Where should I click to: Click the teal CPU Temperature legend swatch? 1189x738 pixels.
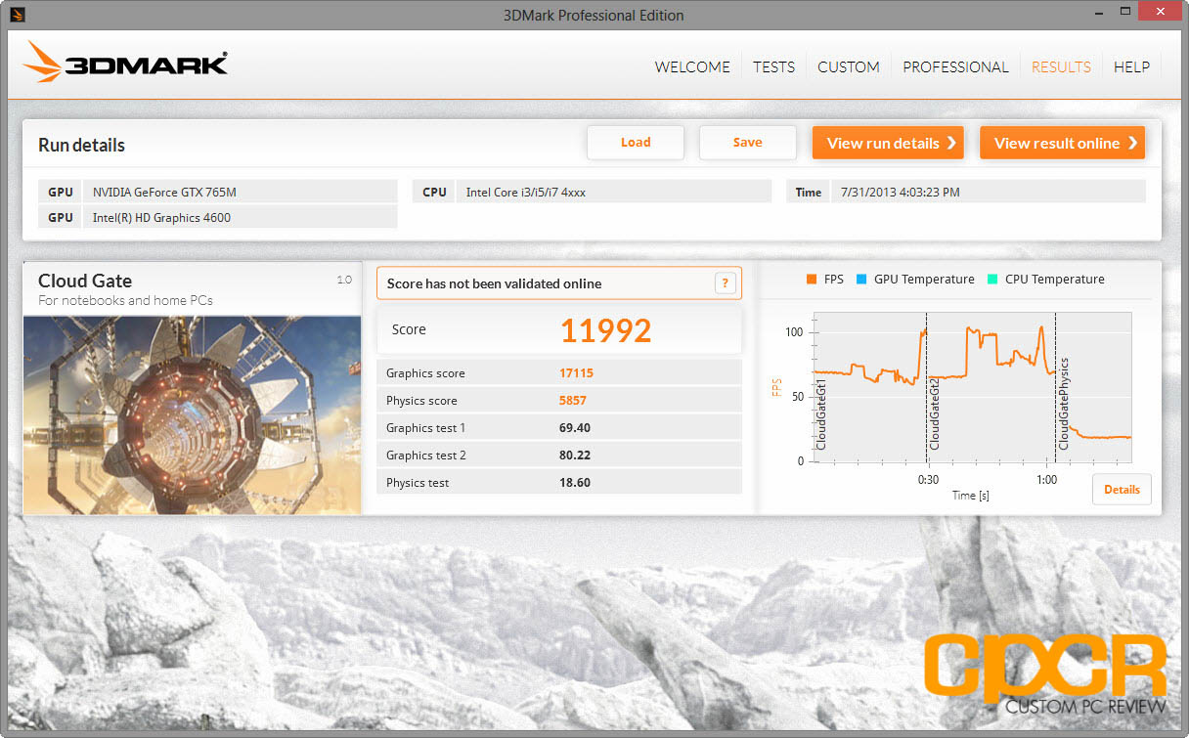pos(991,280)
